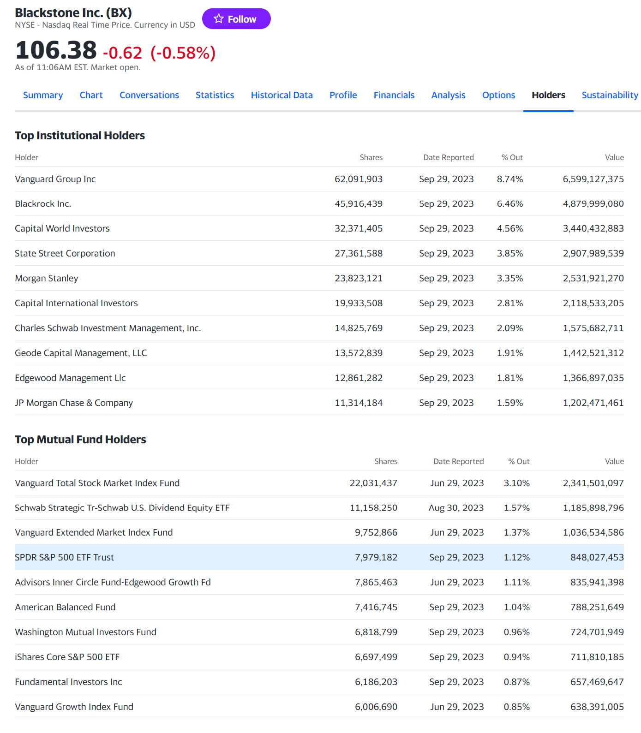Click the 106.38 stock price
641x733 pixels.
click(56, 50)
